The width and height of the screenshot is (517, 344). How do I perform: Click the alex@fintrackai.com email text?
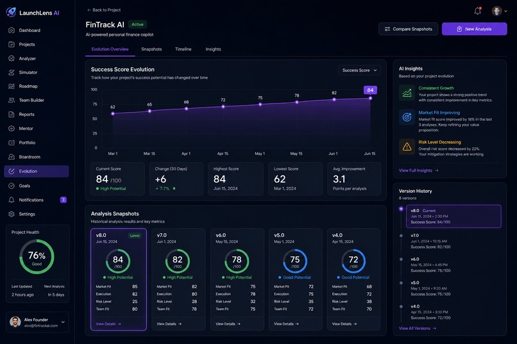pyautogui.click(x=41, y=326)
